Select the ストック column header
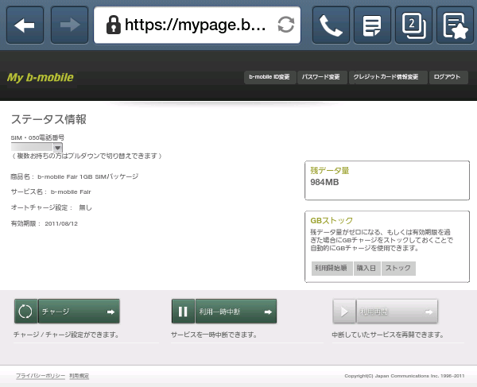The image size is (477, 387). (x=398, y=269)
